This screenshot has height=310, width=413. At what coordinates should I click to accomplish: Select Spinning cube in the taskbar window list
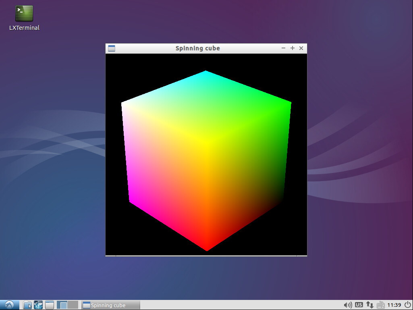[110, 305]
